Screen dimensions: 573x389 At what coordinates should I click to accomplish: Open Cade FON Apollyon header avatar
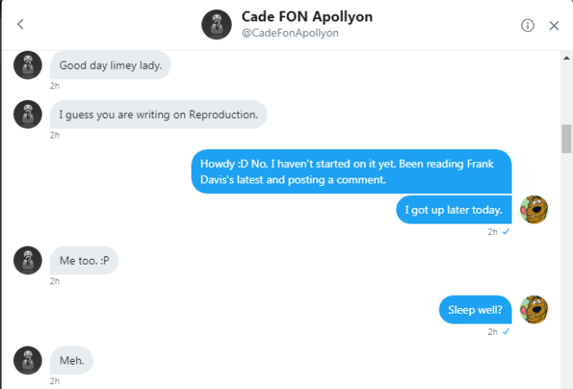(x=216, y=25)
